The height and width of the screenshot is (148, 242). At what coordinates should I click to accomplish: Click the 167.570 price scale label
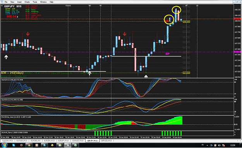[x=237, y=44]
